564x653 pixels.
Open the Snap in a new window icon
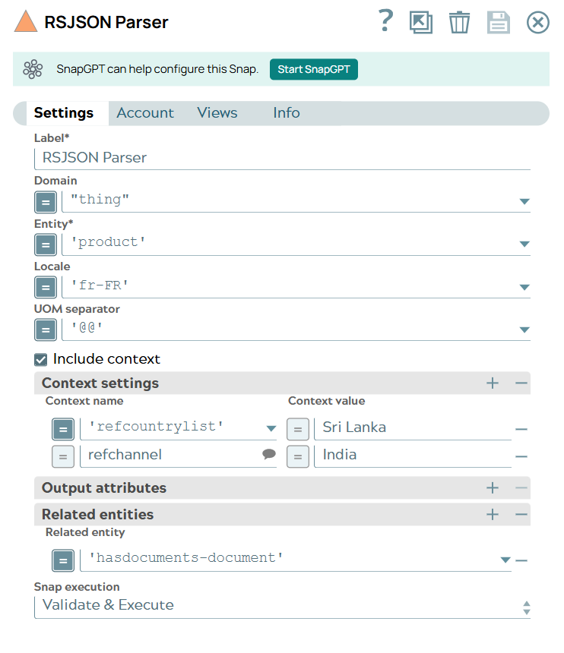pos(421,22)
